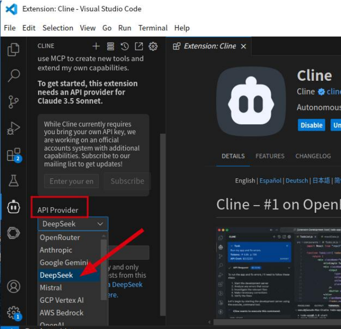The width and height of the screenshot is (341, 329).
Task: Choose DeepSeek from provider list
Action: coord(69,275)
